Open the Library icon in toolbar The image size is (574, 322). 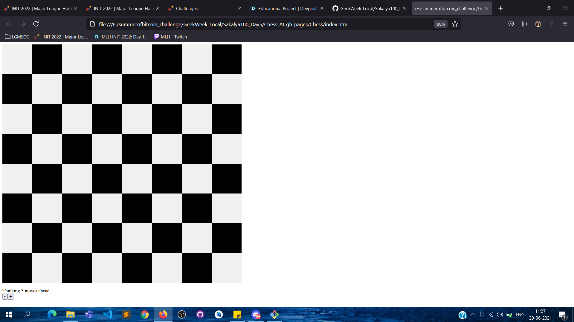[525, 24]
